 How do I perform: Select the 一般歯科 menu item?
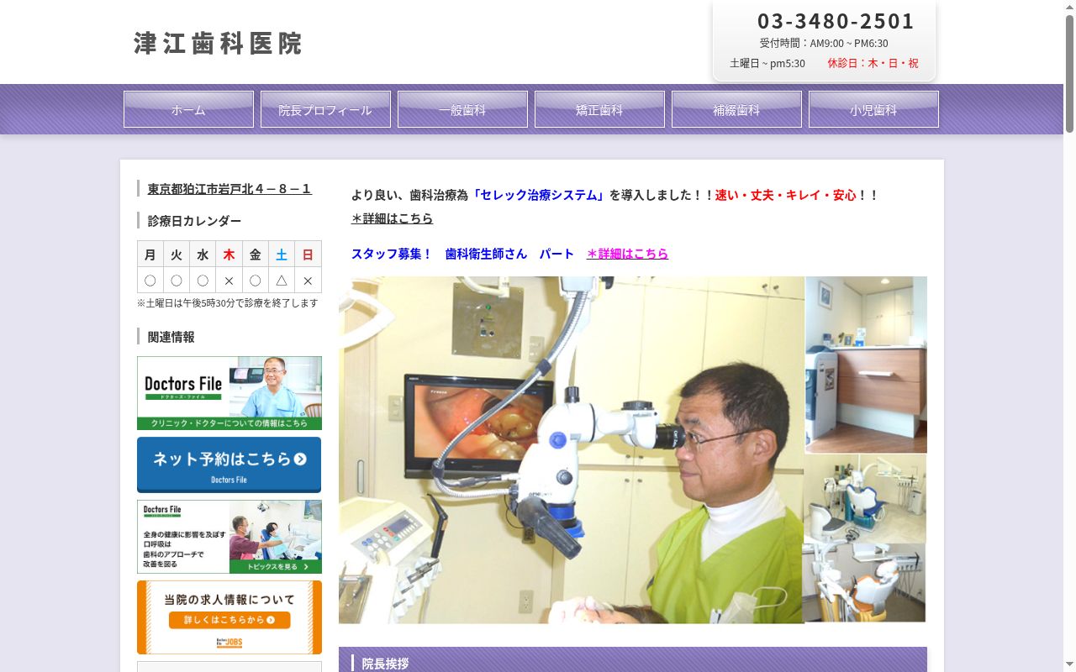coord(462,109)
